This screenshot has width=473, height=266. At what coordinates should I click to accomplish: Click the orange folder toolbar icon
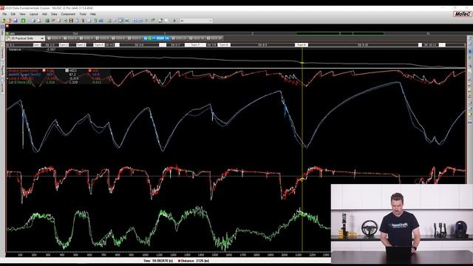(10, 21)
